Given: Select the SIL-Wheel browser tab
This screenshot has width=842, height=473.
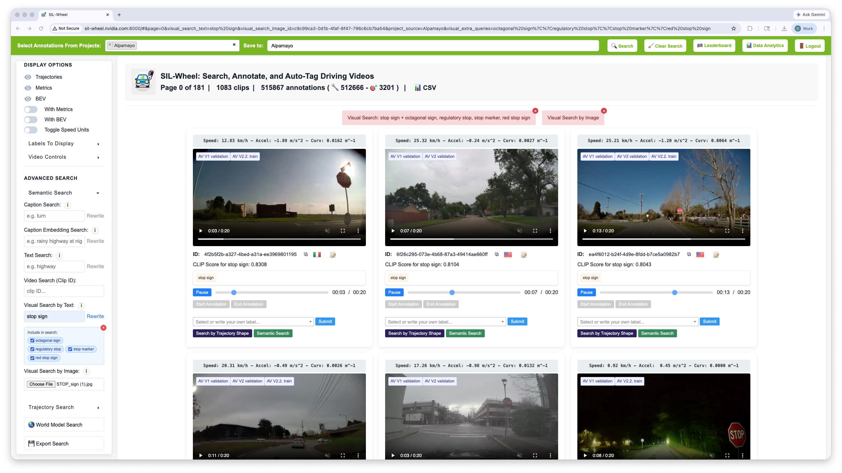Looking at the screenshot, I should [76, 15].
